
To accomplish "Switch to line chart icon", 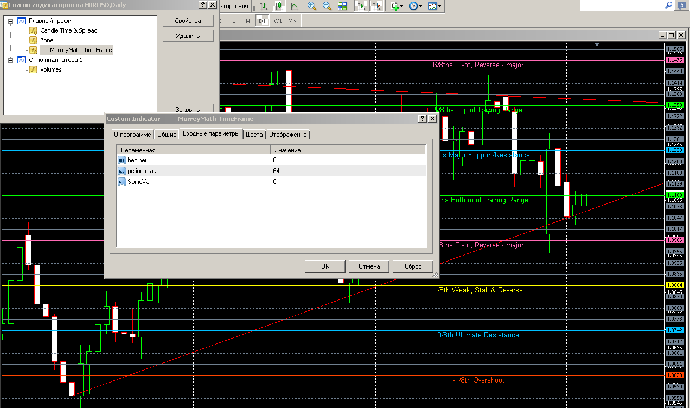I will tap(294, 7).
